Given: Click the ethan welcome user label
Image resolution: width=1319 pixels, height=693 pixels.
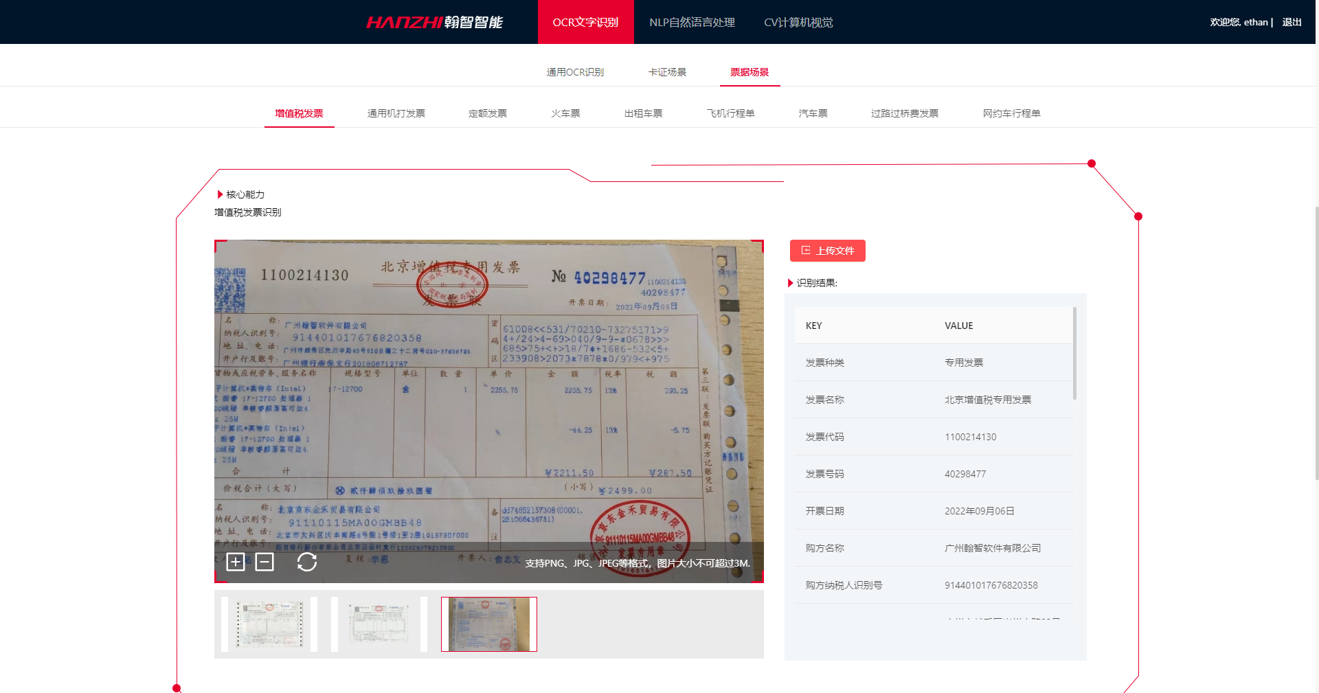Looking at the screenshot, I should coord(1241,22).
